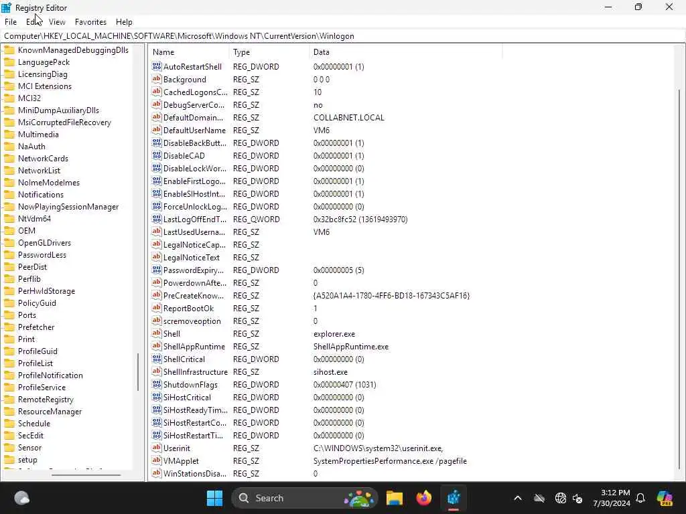Image resolution: width=686 pixels, height=514 pixels.
Task: Sort values by the Name column header
Action: point(188,52)
